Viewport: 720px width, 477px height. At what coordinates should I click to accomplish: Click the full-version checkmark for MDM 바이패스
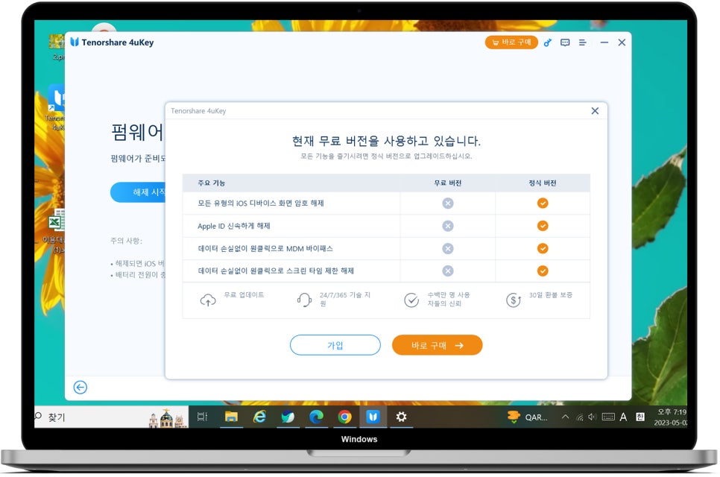543,248
